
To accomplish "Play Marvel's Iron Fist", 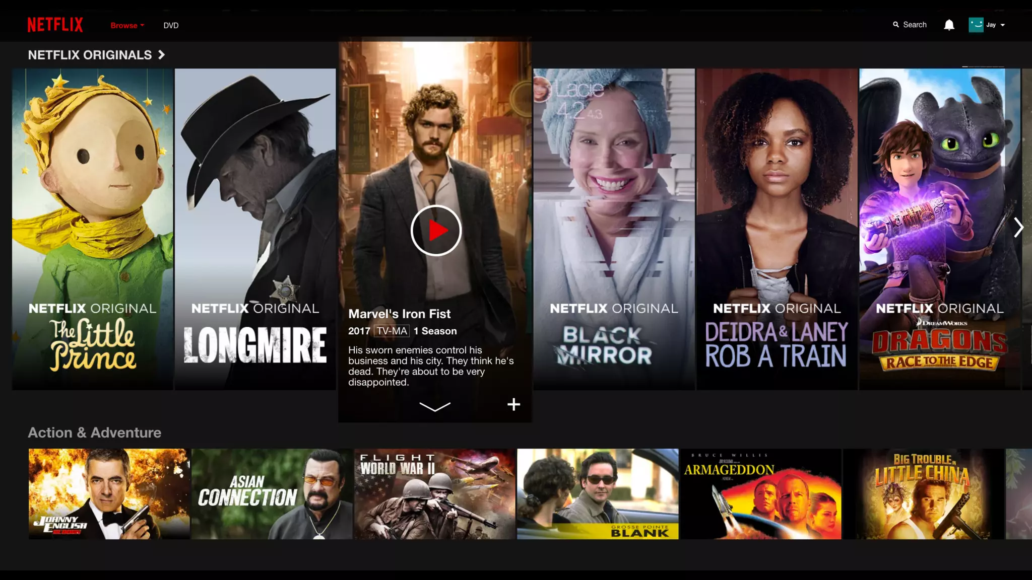I will pyautogui.click(x=436, y=231).
